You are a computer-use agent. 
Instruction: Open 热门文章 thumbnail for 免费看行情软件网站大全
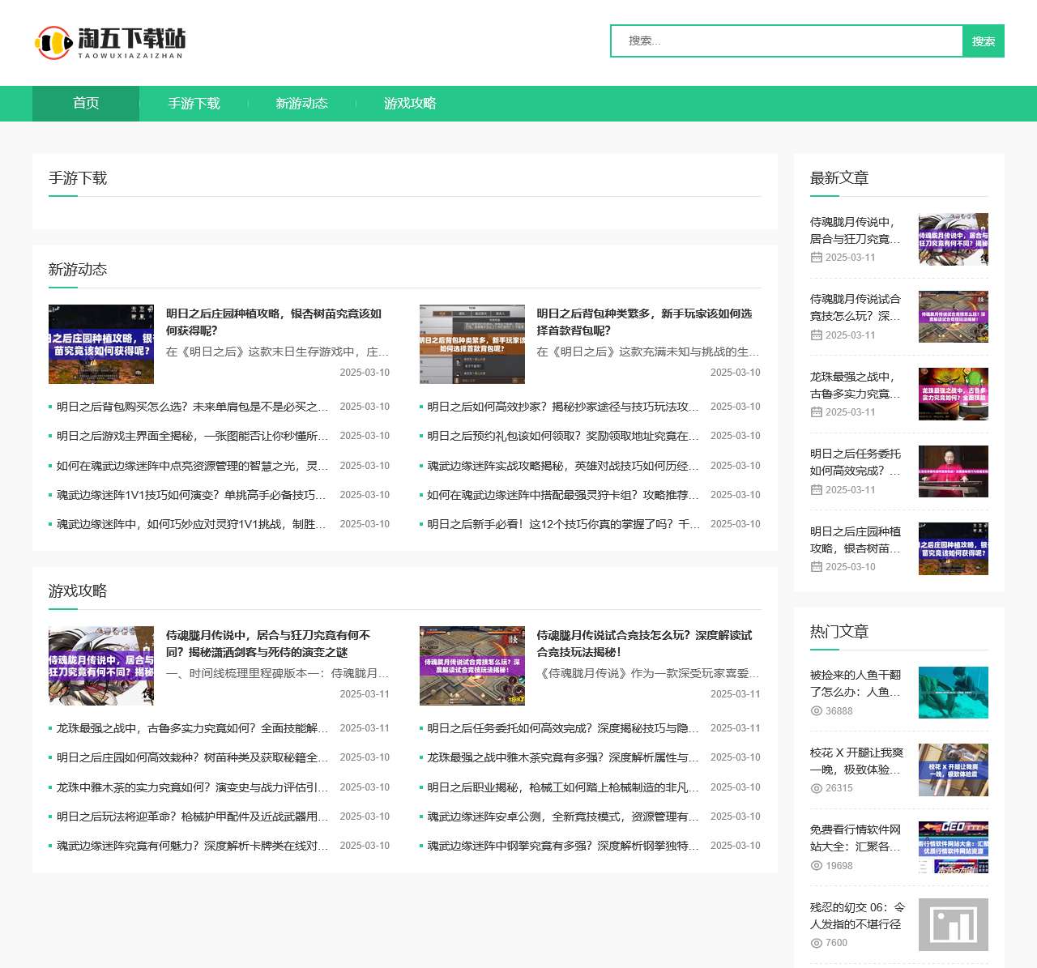coord(954,847)
